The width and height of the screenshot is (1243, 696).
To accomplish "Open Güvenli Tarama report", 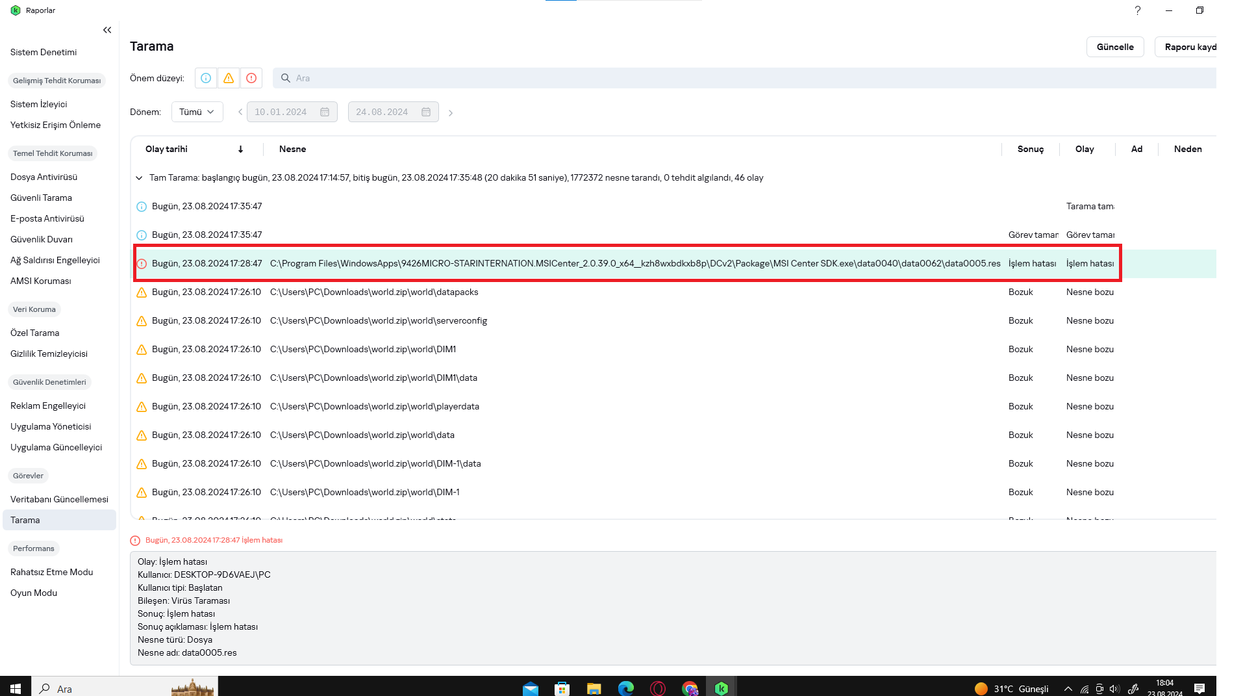I will [42, 198].
